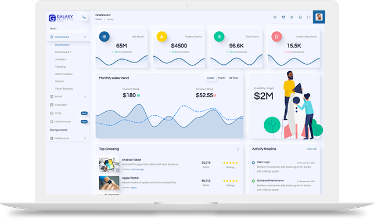374x220 pixels.
Task: Click the 15.5K Orders Received value
Action: [294, 46]
